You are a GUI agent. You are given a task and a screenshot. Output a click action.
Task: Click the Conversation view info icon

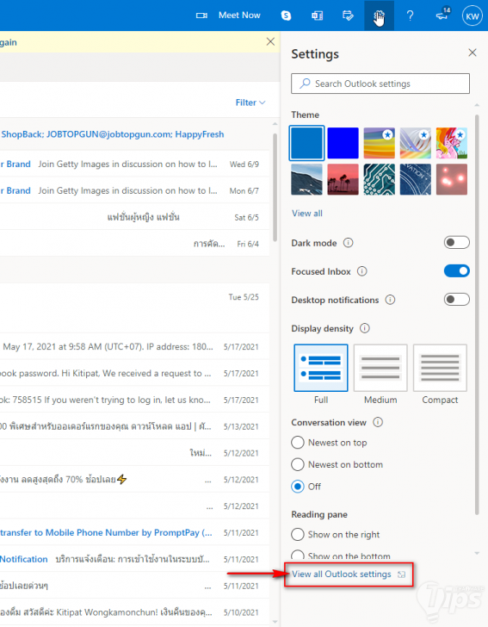coord(378,422)
